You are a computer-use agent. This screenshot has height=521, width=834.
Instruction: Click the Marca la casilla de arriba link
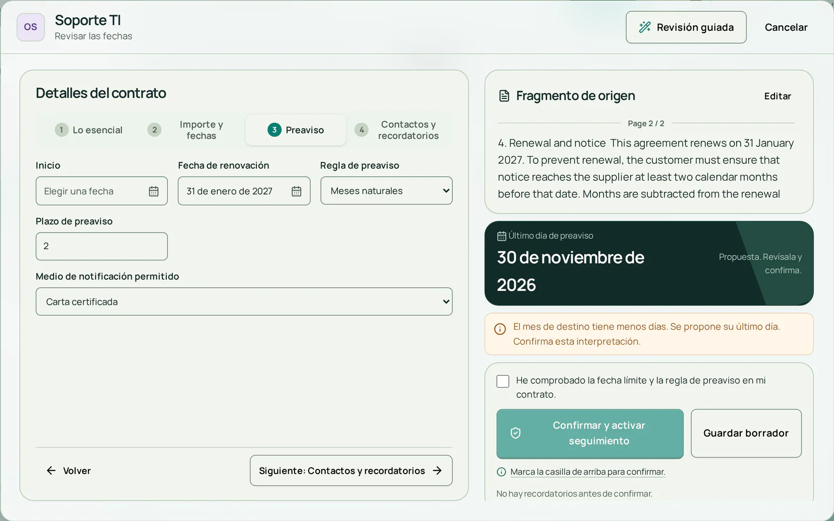click(587, 472)
